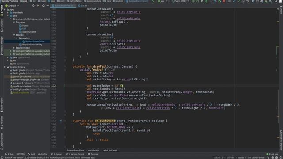
Task: Click custom in the navigation breadcrumb
Action: (118, 1)
